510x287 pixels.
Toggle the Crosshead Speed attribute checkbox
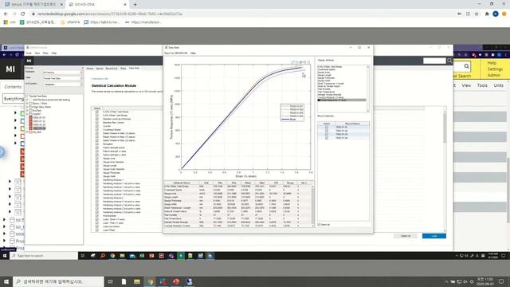(96, 129)
